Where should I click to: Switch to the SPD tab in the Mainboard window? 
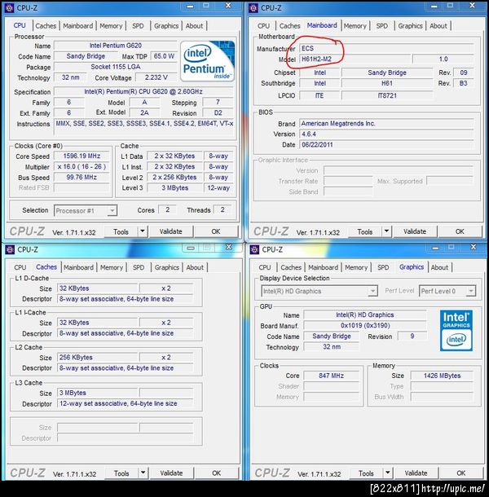(x=381, y=26)
